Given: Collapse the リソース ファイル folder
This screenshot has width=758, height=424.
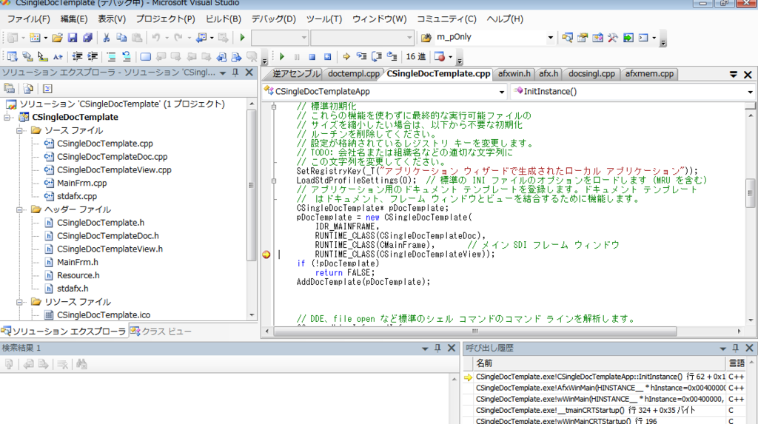Looking at the screenshot, I should tap(20, 302).
